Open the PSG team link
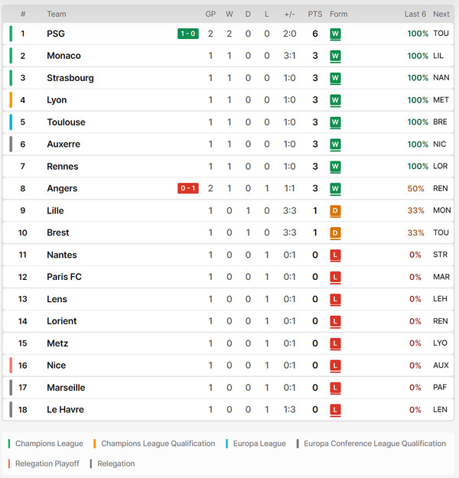459x478 pixels. [x=56, y=34]
